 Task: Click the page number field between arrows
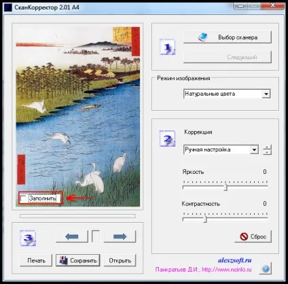(96, 236)
